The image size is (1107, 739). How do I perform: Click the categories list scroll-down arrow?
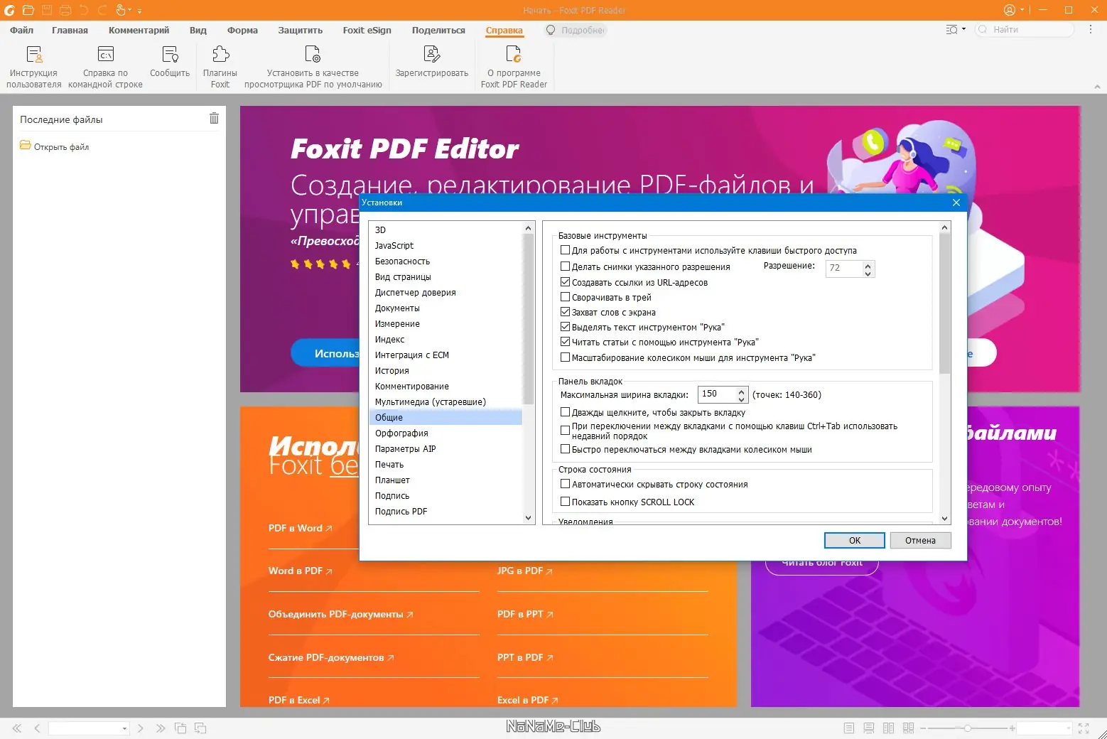tap(528, 518)
